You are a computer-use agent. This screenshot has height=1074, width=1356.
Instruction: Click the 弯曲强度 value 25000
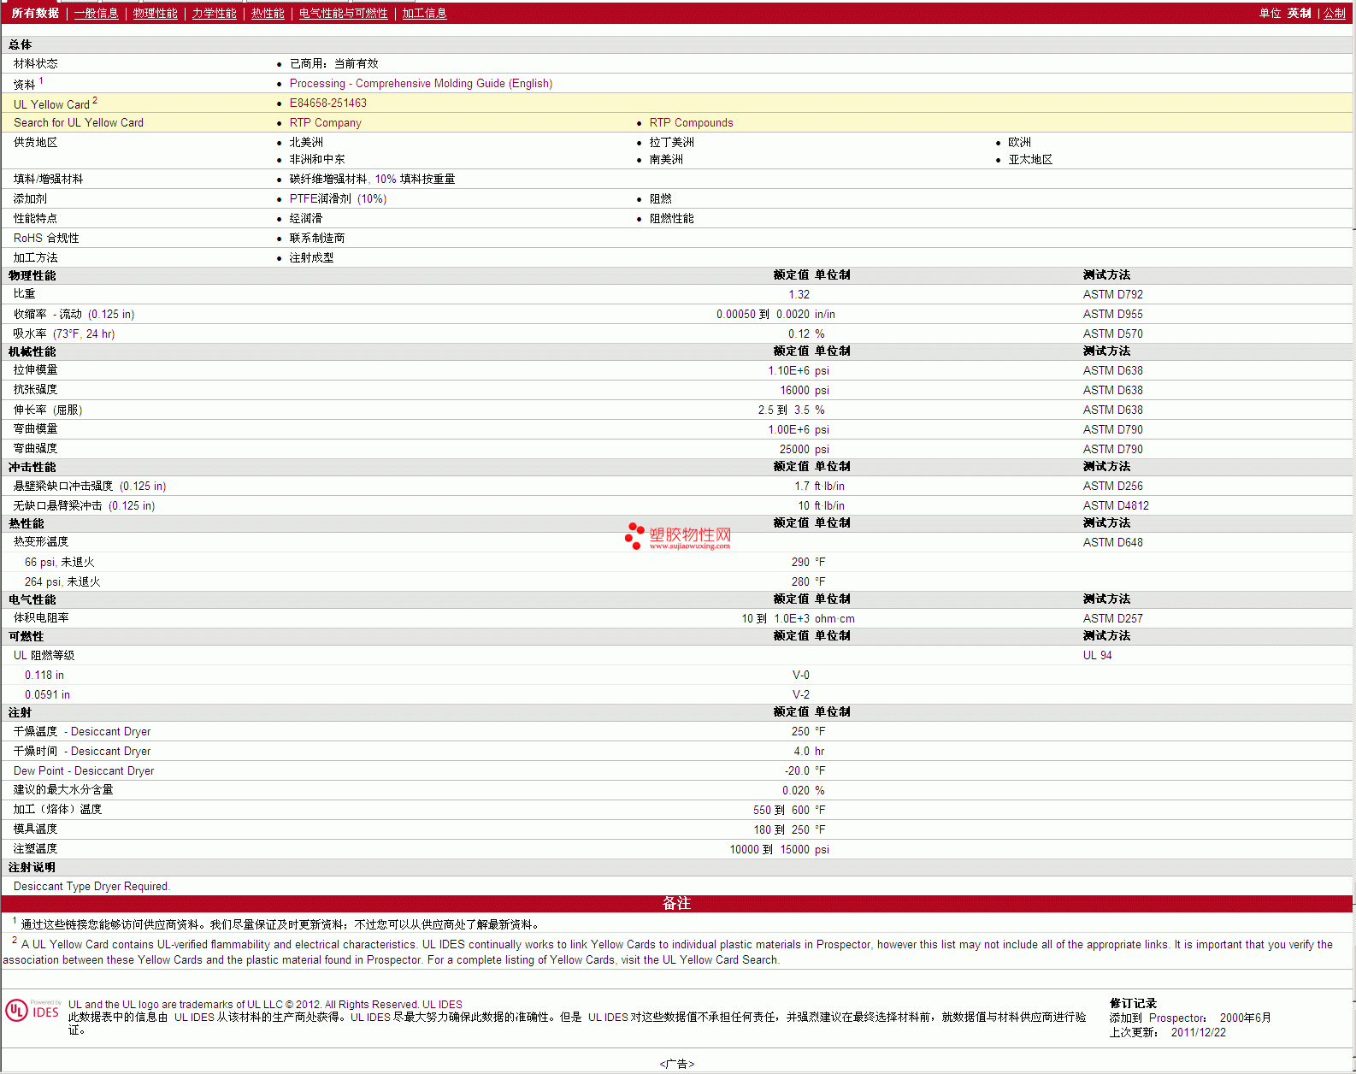[794, 449]
